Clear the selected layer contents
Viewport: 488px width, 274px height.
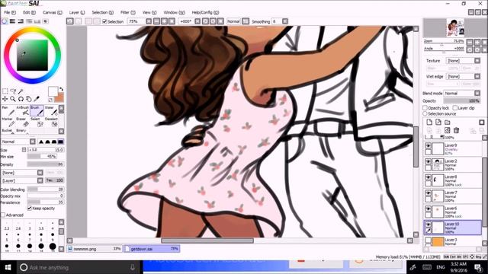click(448, 130)
